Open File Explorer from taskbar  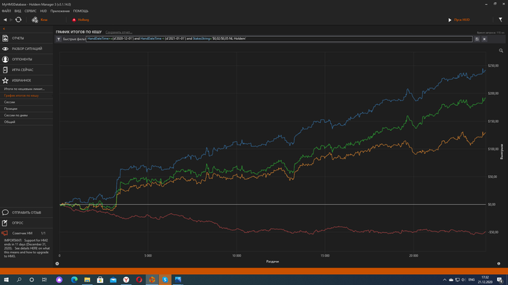pyautogui.click(x=87, y=279)
